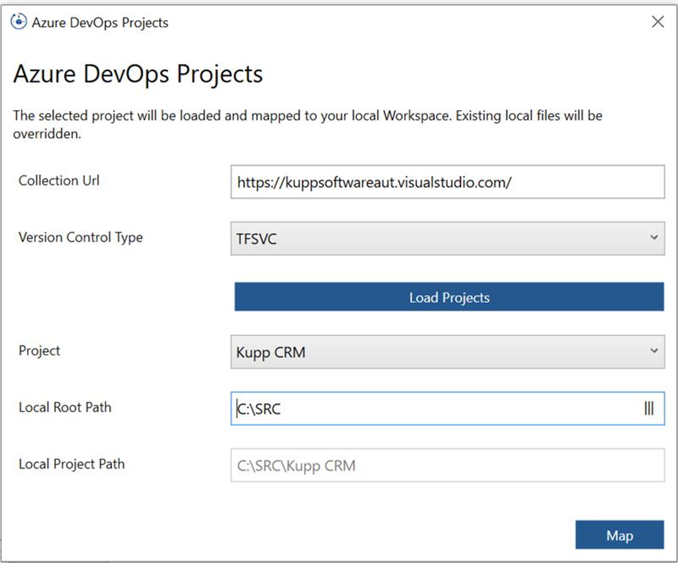Click the 'Collection Url' label

[59, 181]
